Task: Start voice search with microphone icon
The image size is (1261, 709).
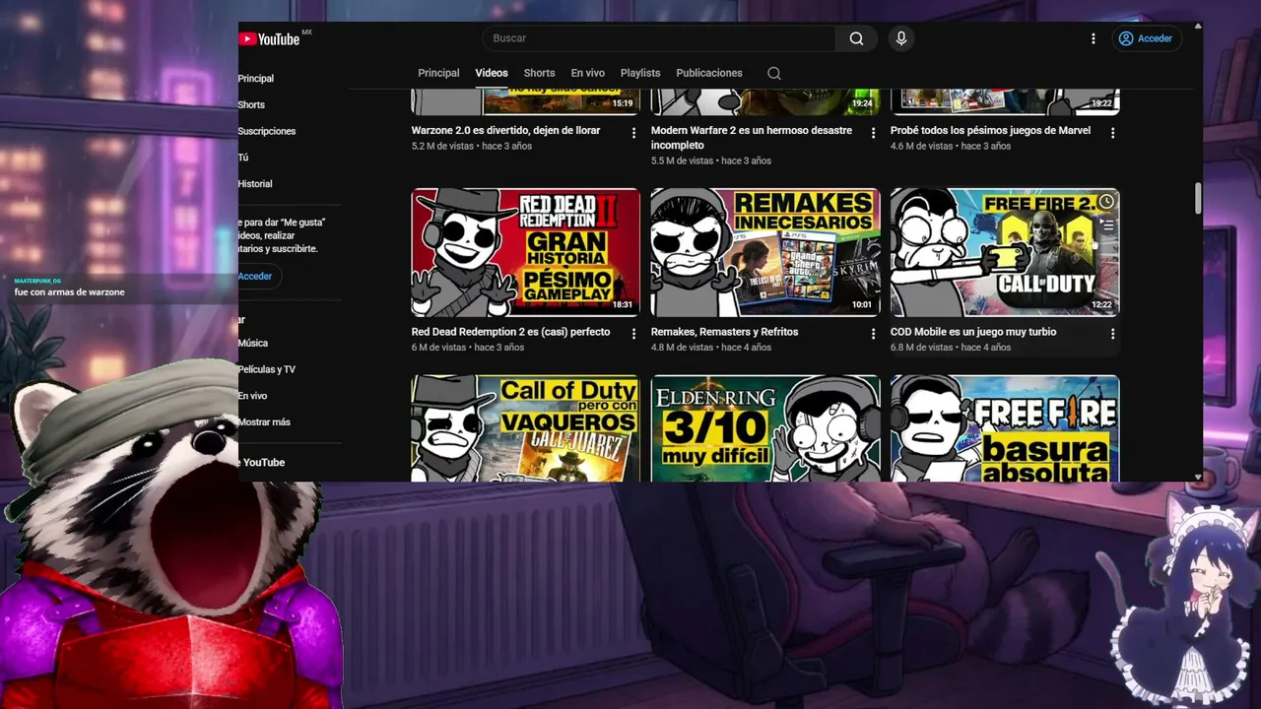Action: tap(900, 38)
